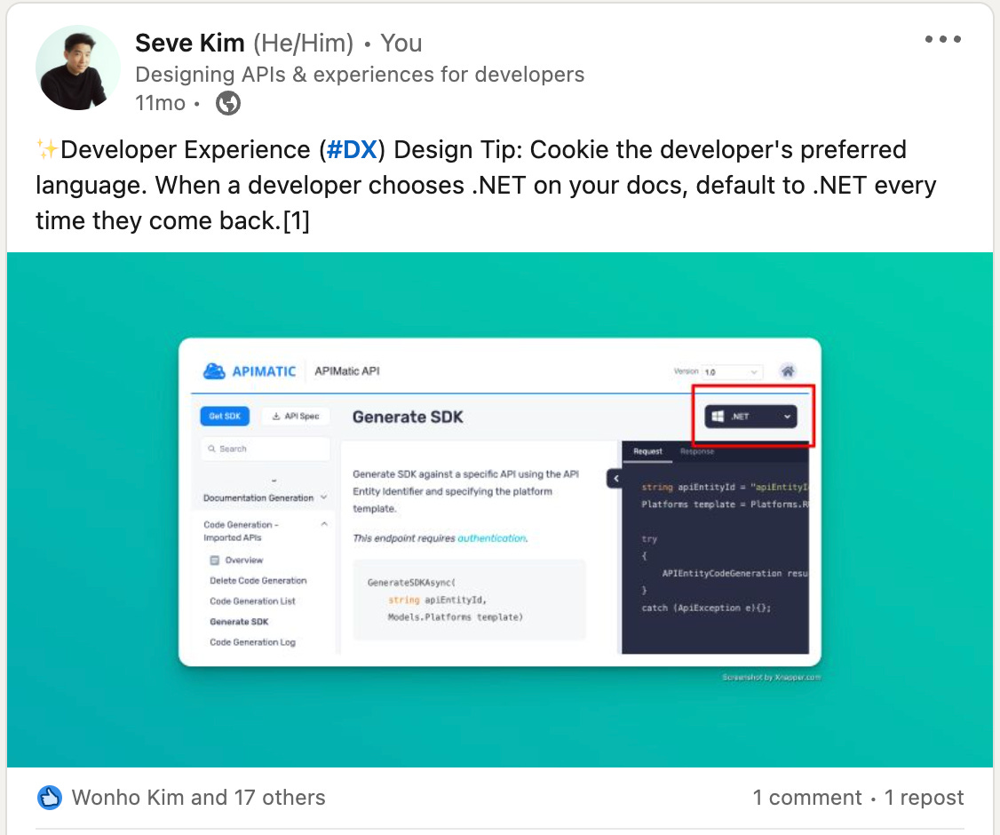Click the download icon on the API Spec button
Viewport: 1000px width, 835px height.
click(276, 416)
